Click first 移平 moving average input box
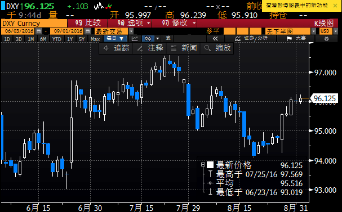This screenshot has width=342, height=212. click(229, 31)
